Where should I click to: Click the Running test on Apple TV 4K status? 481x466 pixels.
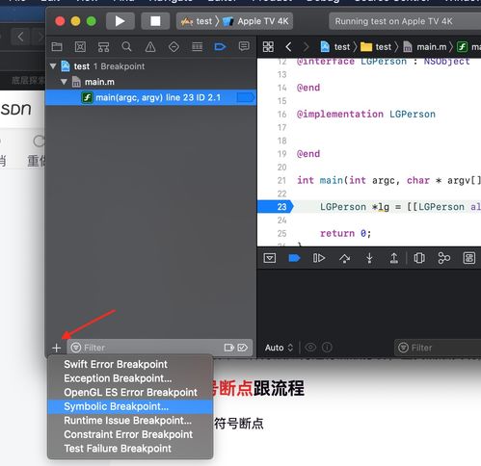405,21
